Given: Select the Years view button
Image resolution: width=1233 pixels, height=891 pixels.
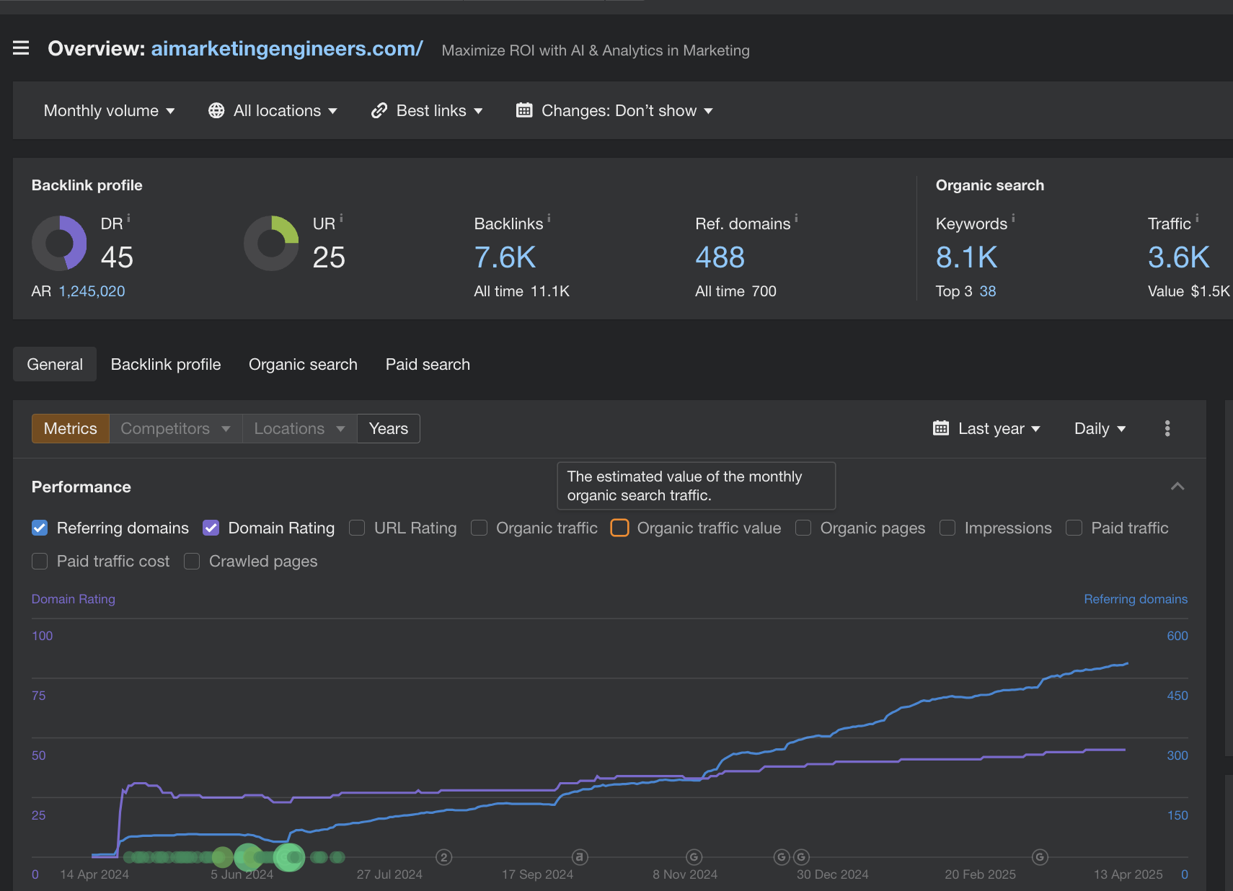Looking at the screenshot, I should pos(389,428).
